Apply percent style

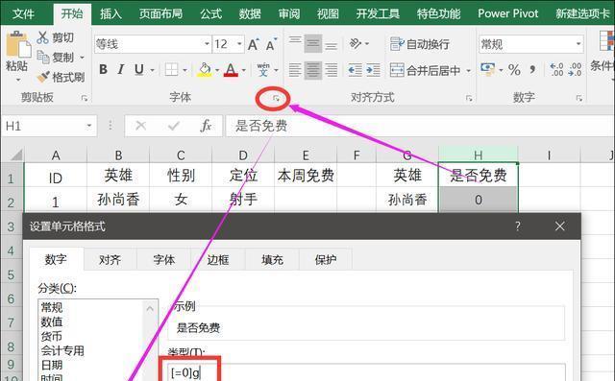[x=514, y=70]
